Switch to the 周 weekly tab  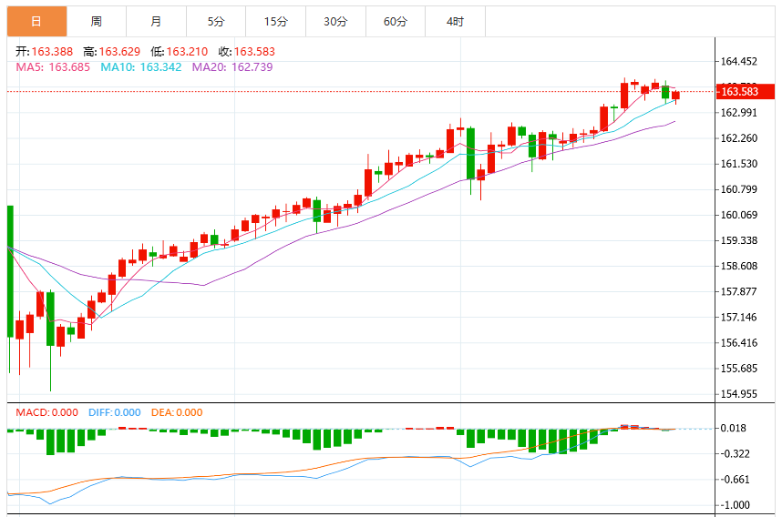[97, 22]
